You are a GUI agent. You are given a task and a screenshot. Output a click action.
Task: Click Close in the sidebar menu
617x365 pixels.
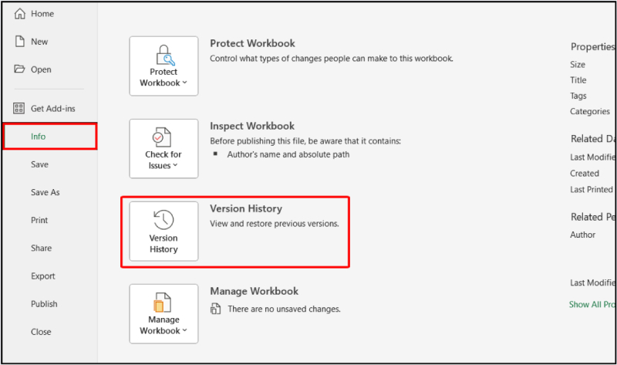click(x=41, y=332)
